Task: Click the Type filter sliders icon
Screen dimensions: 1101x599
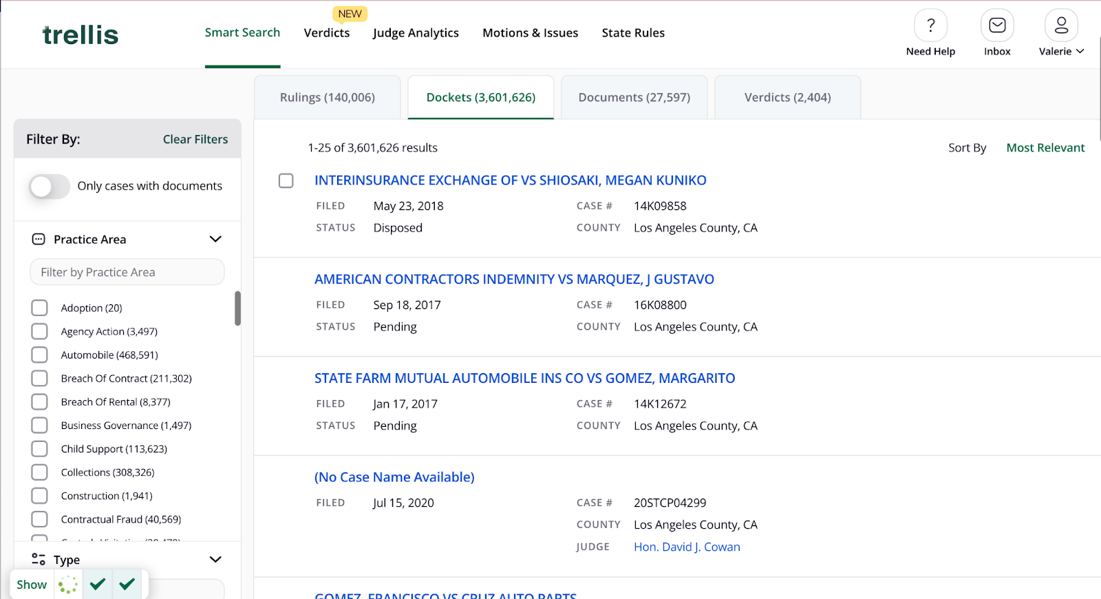Action: [x=39, y=559]
